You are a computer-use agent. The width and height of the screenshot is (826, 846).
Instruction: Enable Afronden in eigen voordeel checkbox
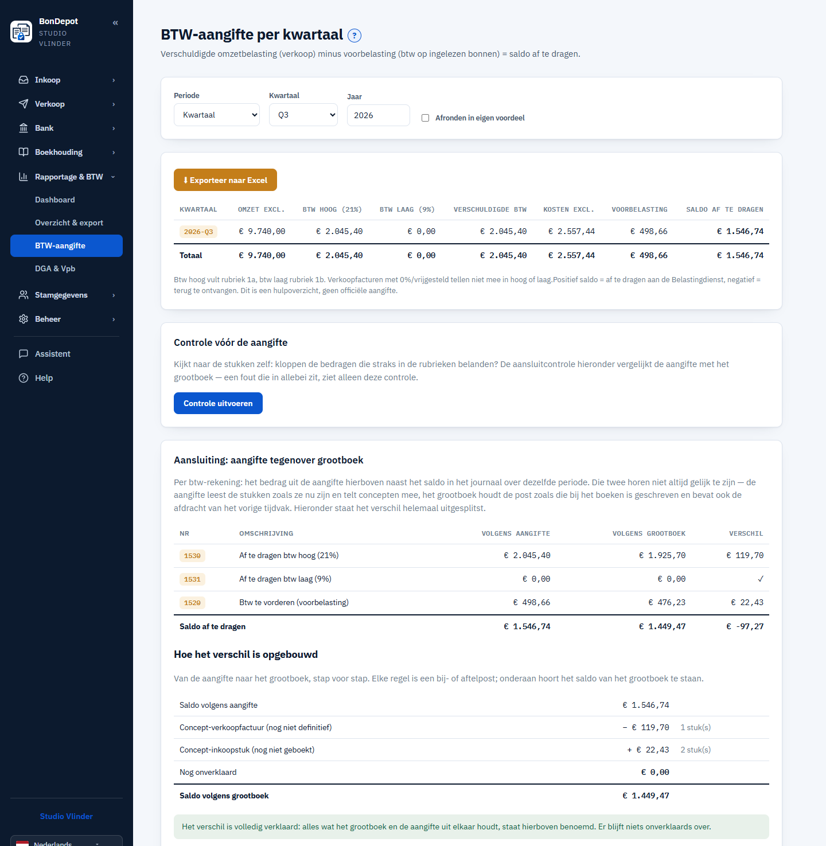tap(426, 118)
